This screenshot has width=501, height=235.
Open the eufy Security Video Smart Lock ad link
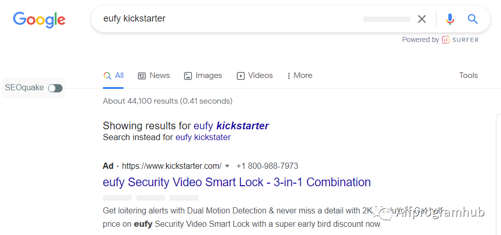237,182
